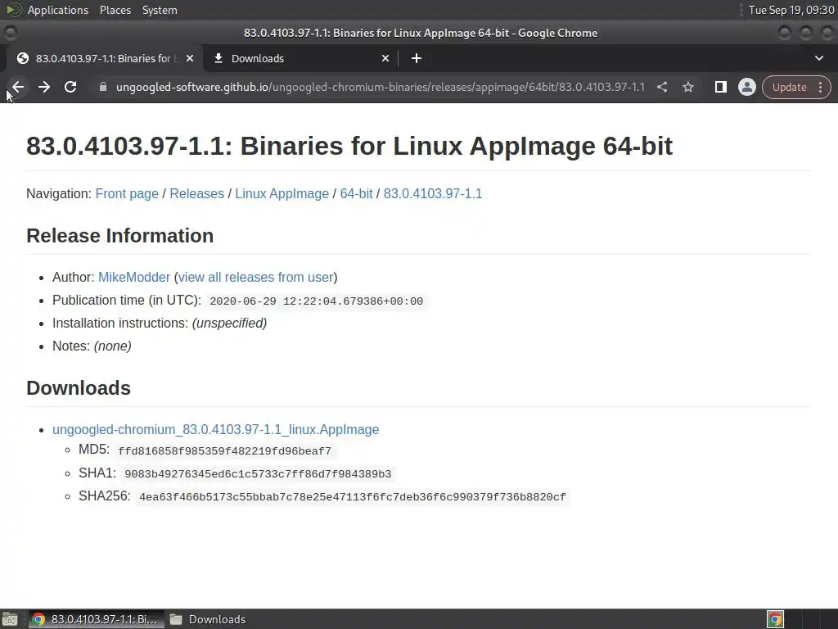Open the side panel icon

(x=720, y=87)
